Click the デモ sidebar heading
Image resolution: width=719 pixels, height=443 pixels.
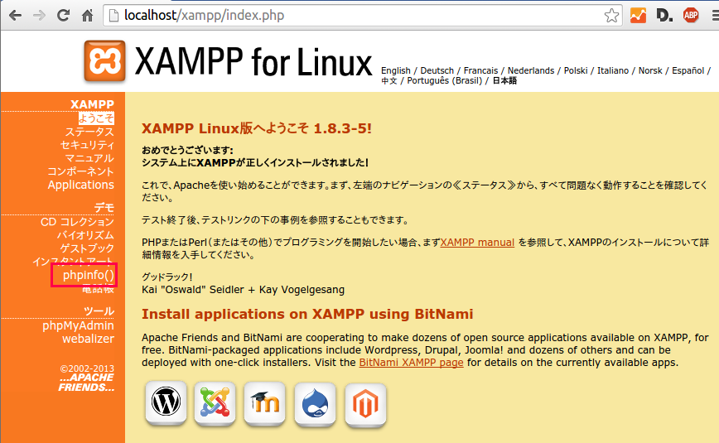[x=104, y=208]
